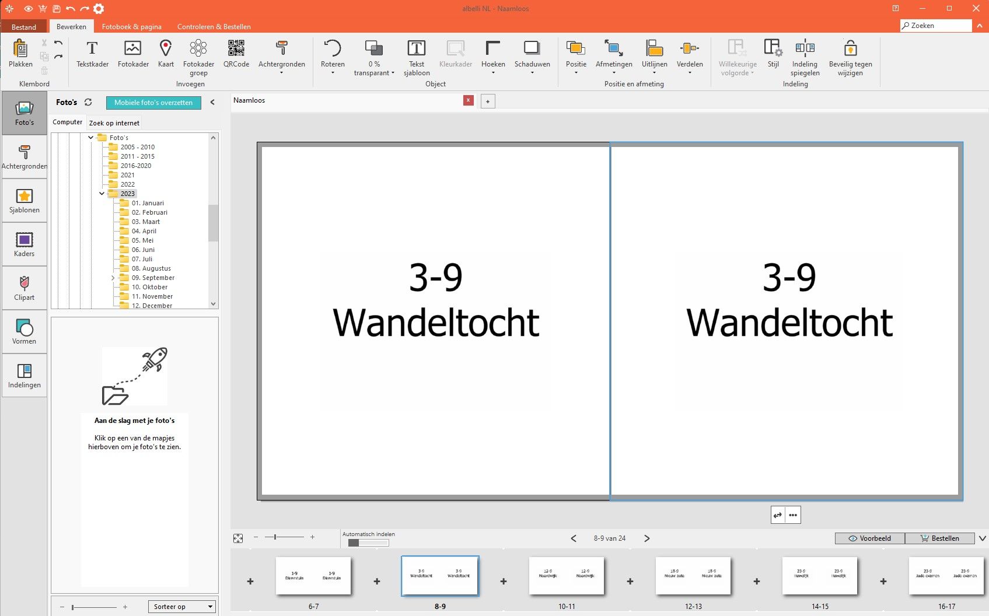Insert a Tekstkader text frame
The image size is (989, 616).
pos(92,54)
